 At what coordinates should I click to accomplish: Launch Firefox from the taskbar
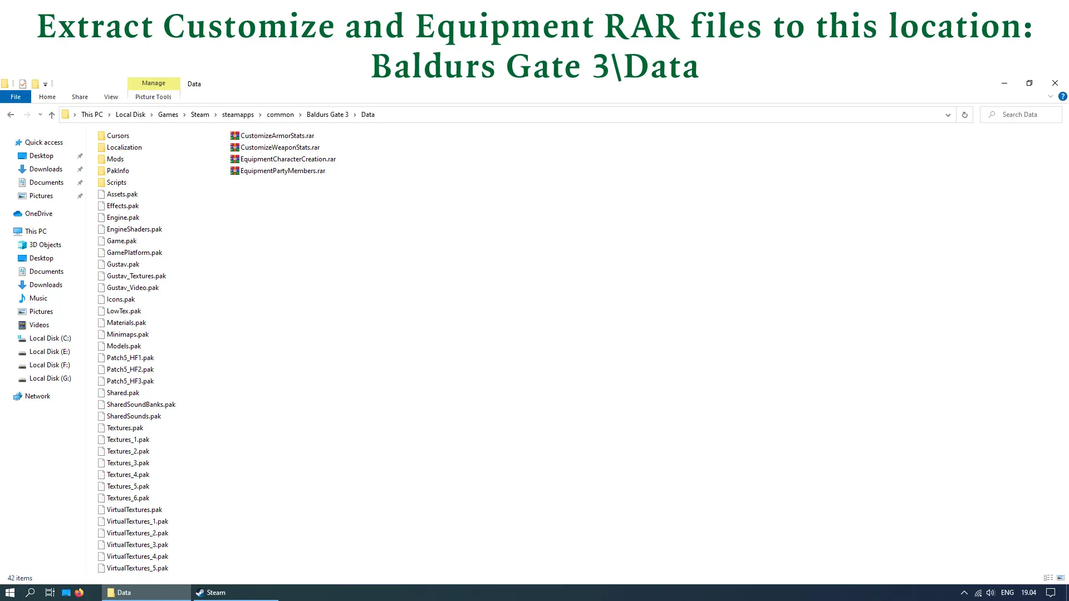pos(79,593)
